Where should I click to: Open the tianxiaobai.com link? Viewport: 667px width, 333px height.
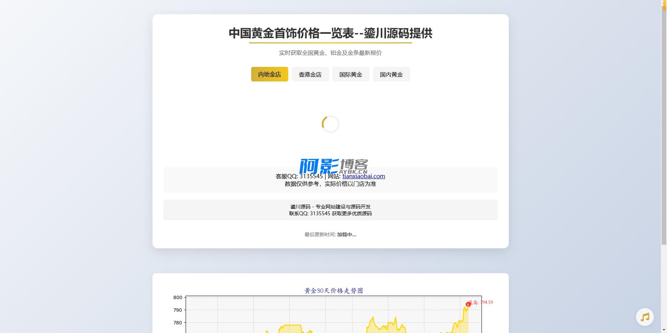tap(363, 176)
